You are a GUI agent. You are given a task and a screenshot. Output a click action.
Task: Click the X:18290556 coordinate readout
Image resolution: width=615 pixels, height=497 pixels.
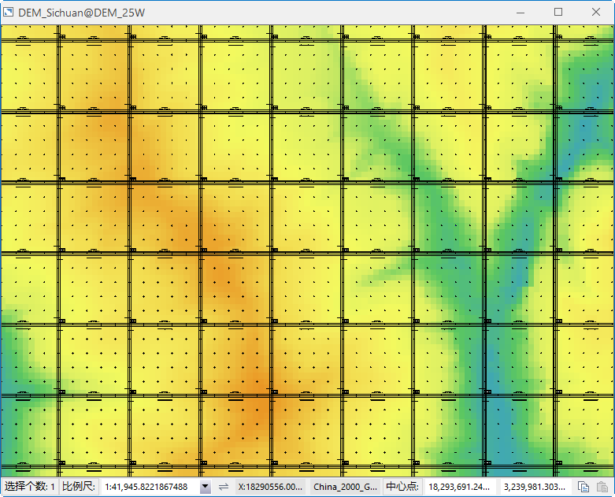(x=270, y=488)
